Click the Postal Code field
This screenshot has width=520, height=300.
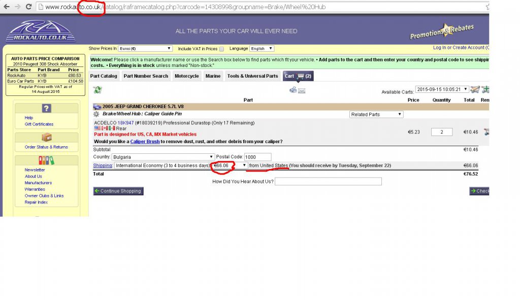(257, 157)
